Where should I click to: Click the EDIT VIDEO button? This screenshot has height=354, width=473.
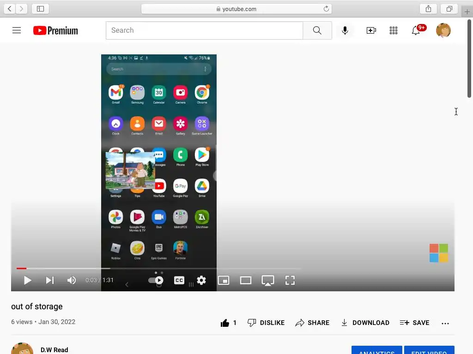point(429,350)
